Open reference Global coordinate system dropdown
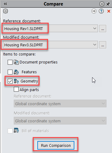 (x=60, y=104)
